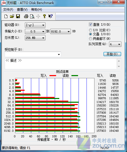Viewport: 127px width, 152px height.
Task: Click the description box down scroll arrow
Action: tap(119, 67)
